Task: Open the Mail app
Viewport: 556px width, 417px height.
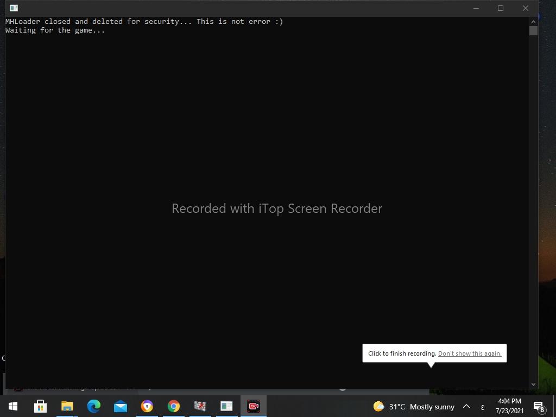Action: coord(121,406)
